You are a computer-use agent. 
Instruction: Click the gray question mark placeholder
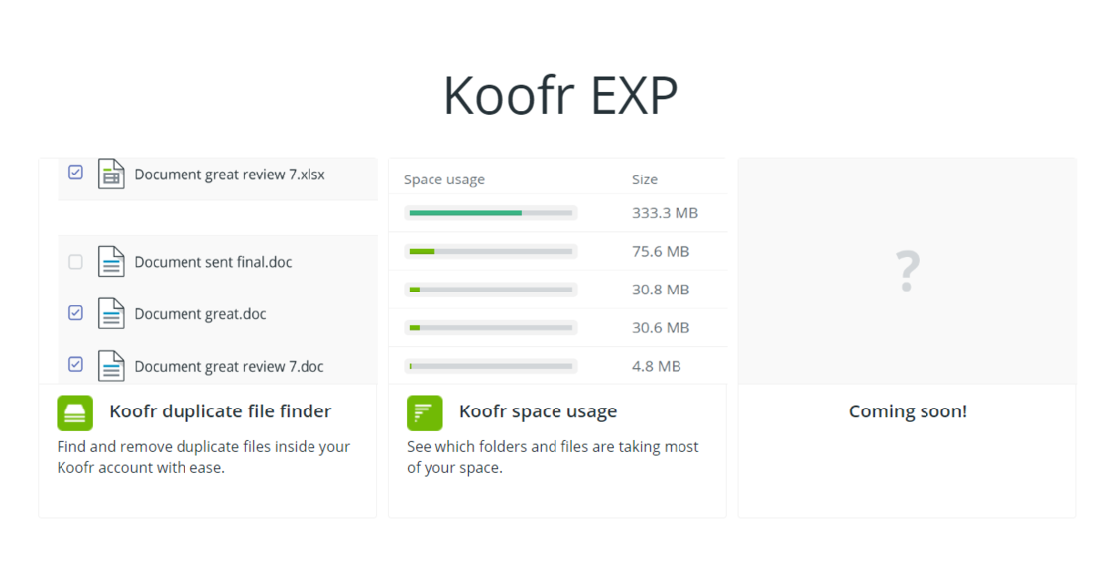point(907,271)
